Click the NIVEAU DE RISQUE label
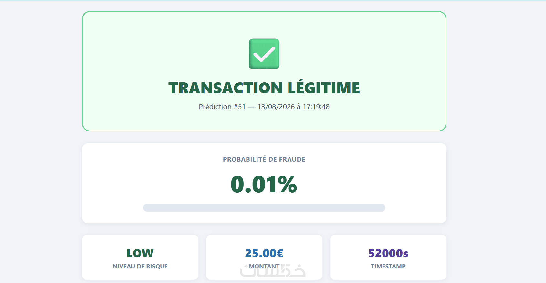The image size is (546, 283). tap(140, 267)
